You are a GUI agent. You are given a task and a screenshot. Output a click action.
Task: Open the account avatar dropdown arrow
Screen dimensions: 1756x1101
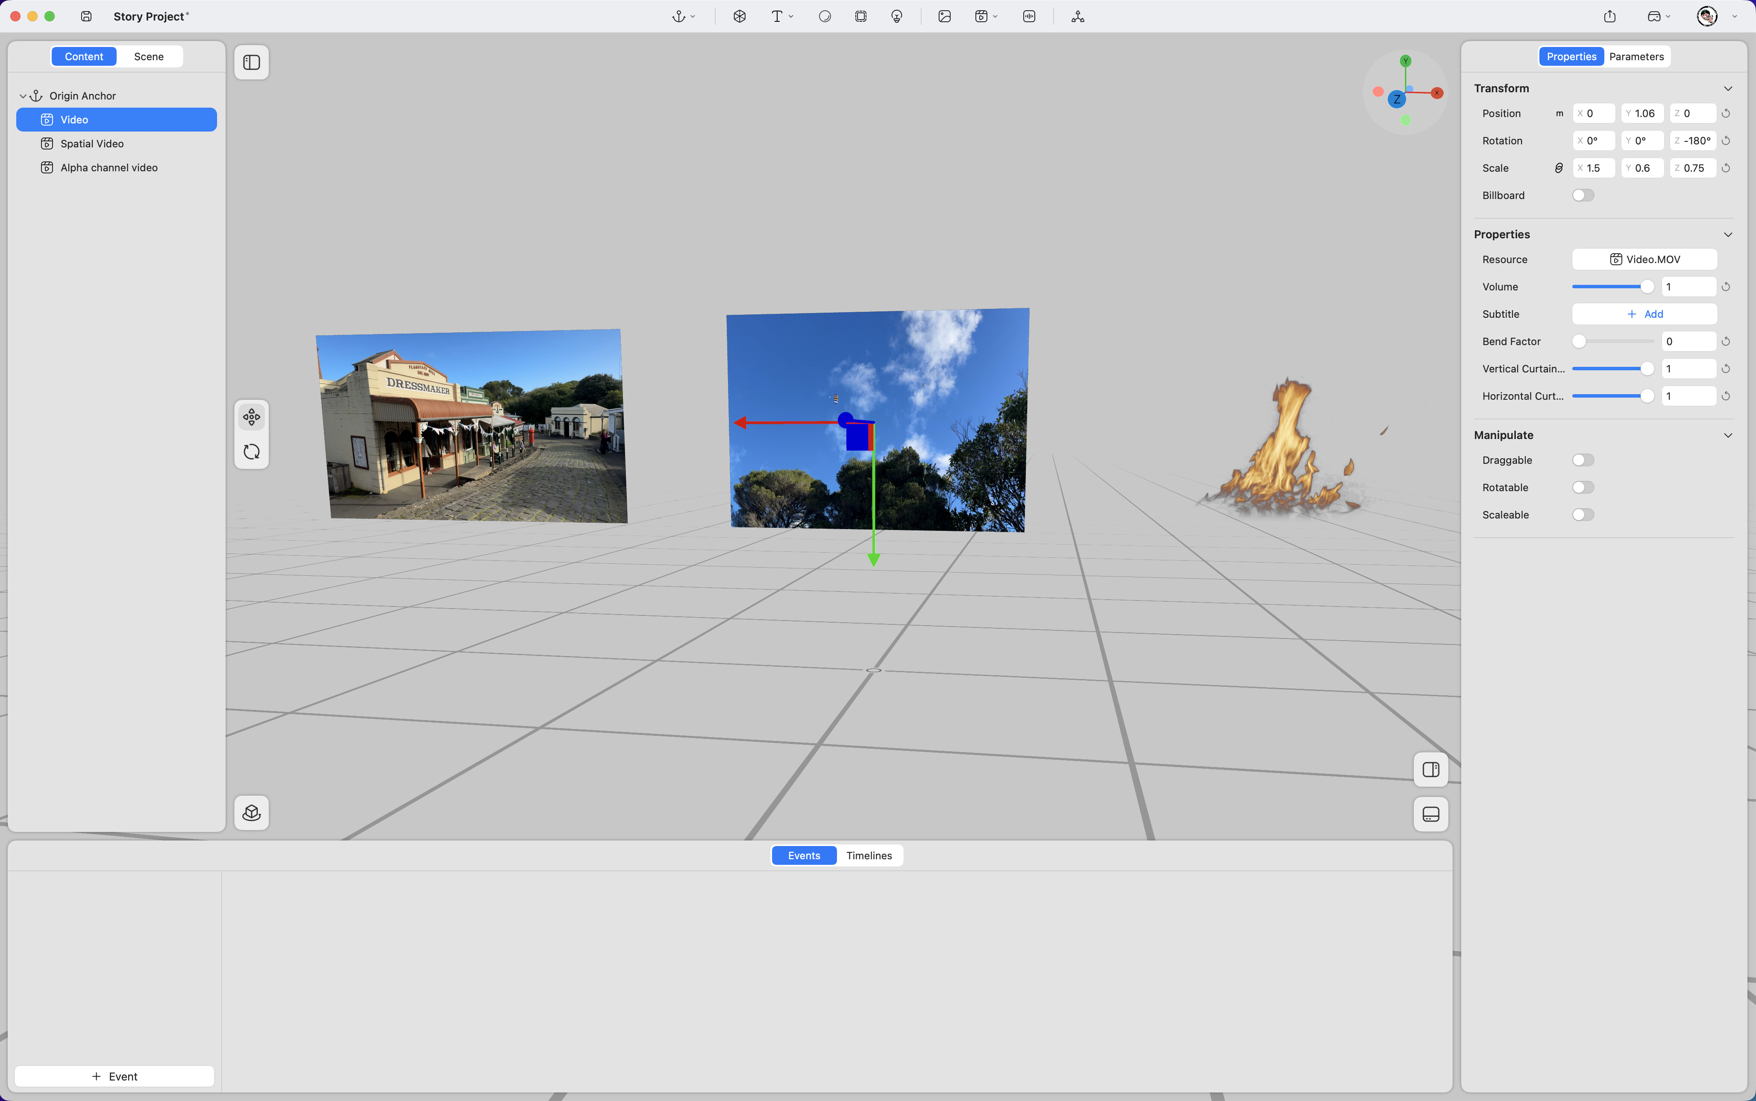(x=1734, y=16)
